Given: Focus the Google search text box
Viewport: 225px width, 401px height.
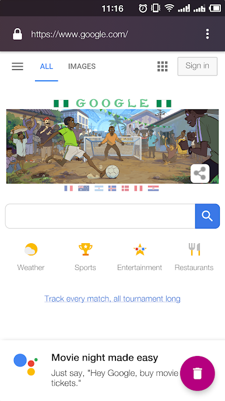Looking at the screenshot, I should click(100, 216).
